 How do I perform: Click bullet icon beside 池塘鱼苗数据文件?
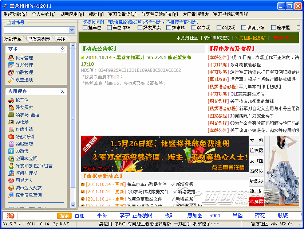coord(83,199)
